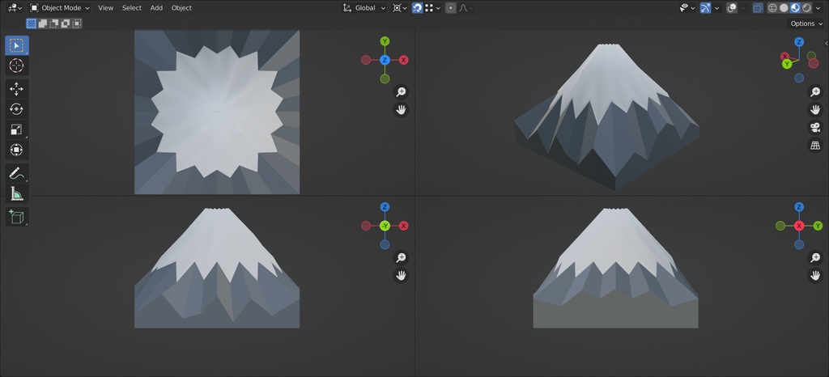Screen dimensions: 829x377
Task: Click red X axis in front-view gizmo
Action: pyautogui.click(x=403, y=226)
